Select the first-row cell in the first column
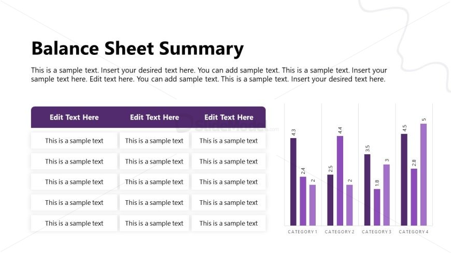Image resolution: width=451 pixels, height=253 pixels. 74,141
